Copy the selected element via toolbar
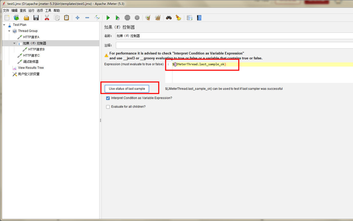The image size is (353, 221). click(57, 18)
